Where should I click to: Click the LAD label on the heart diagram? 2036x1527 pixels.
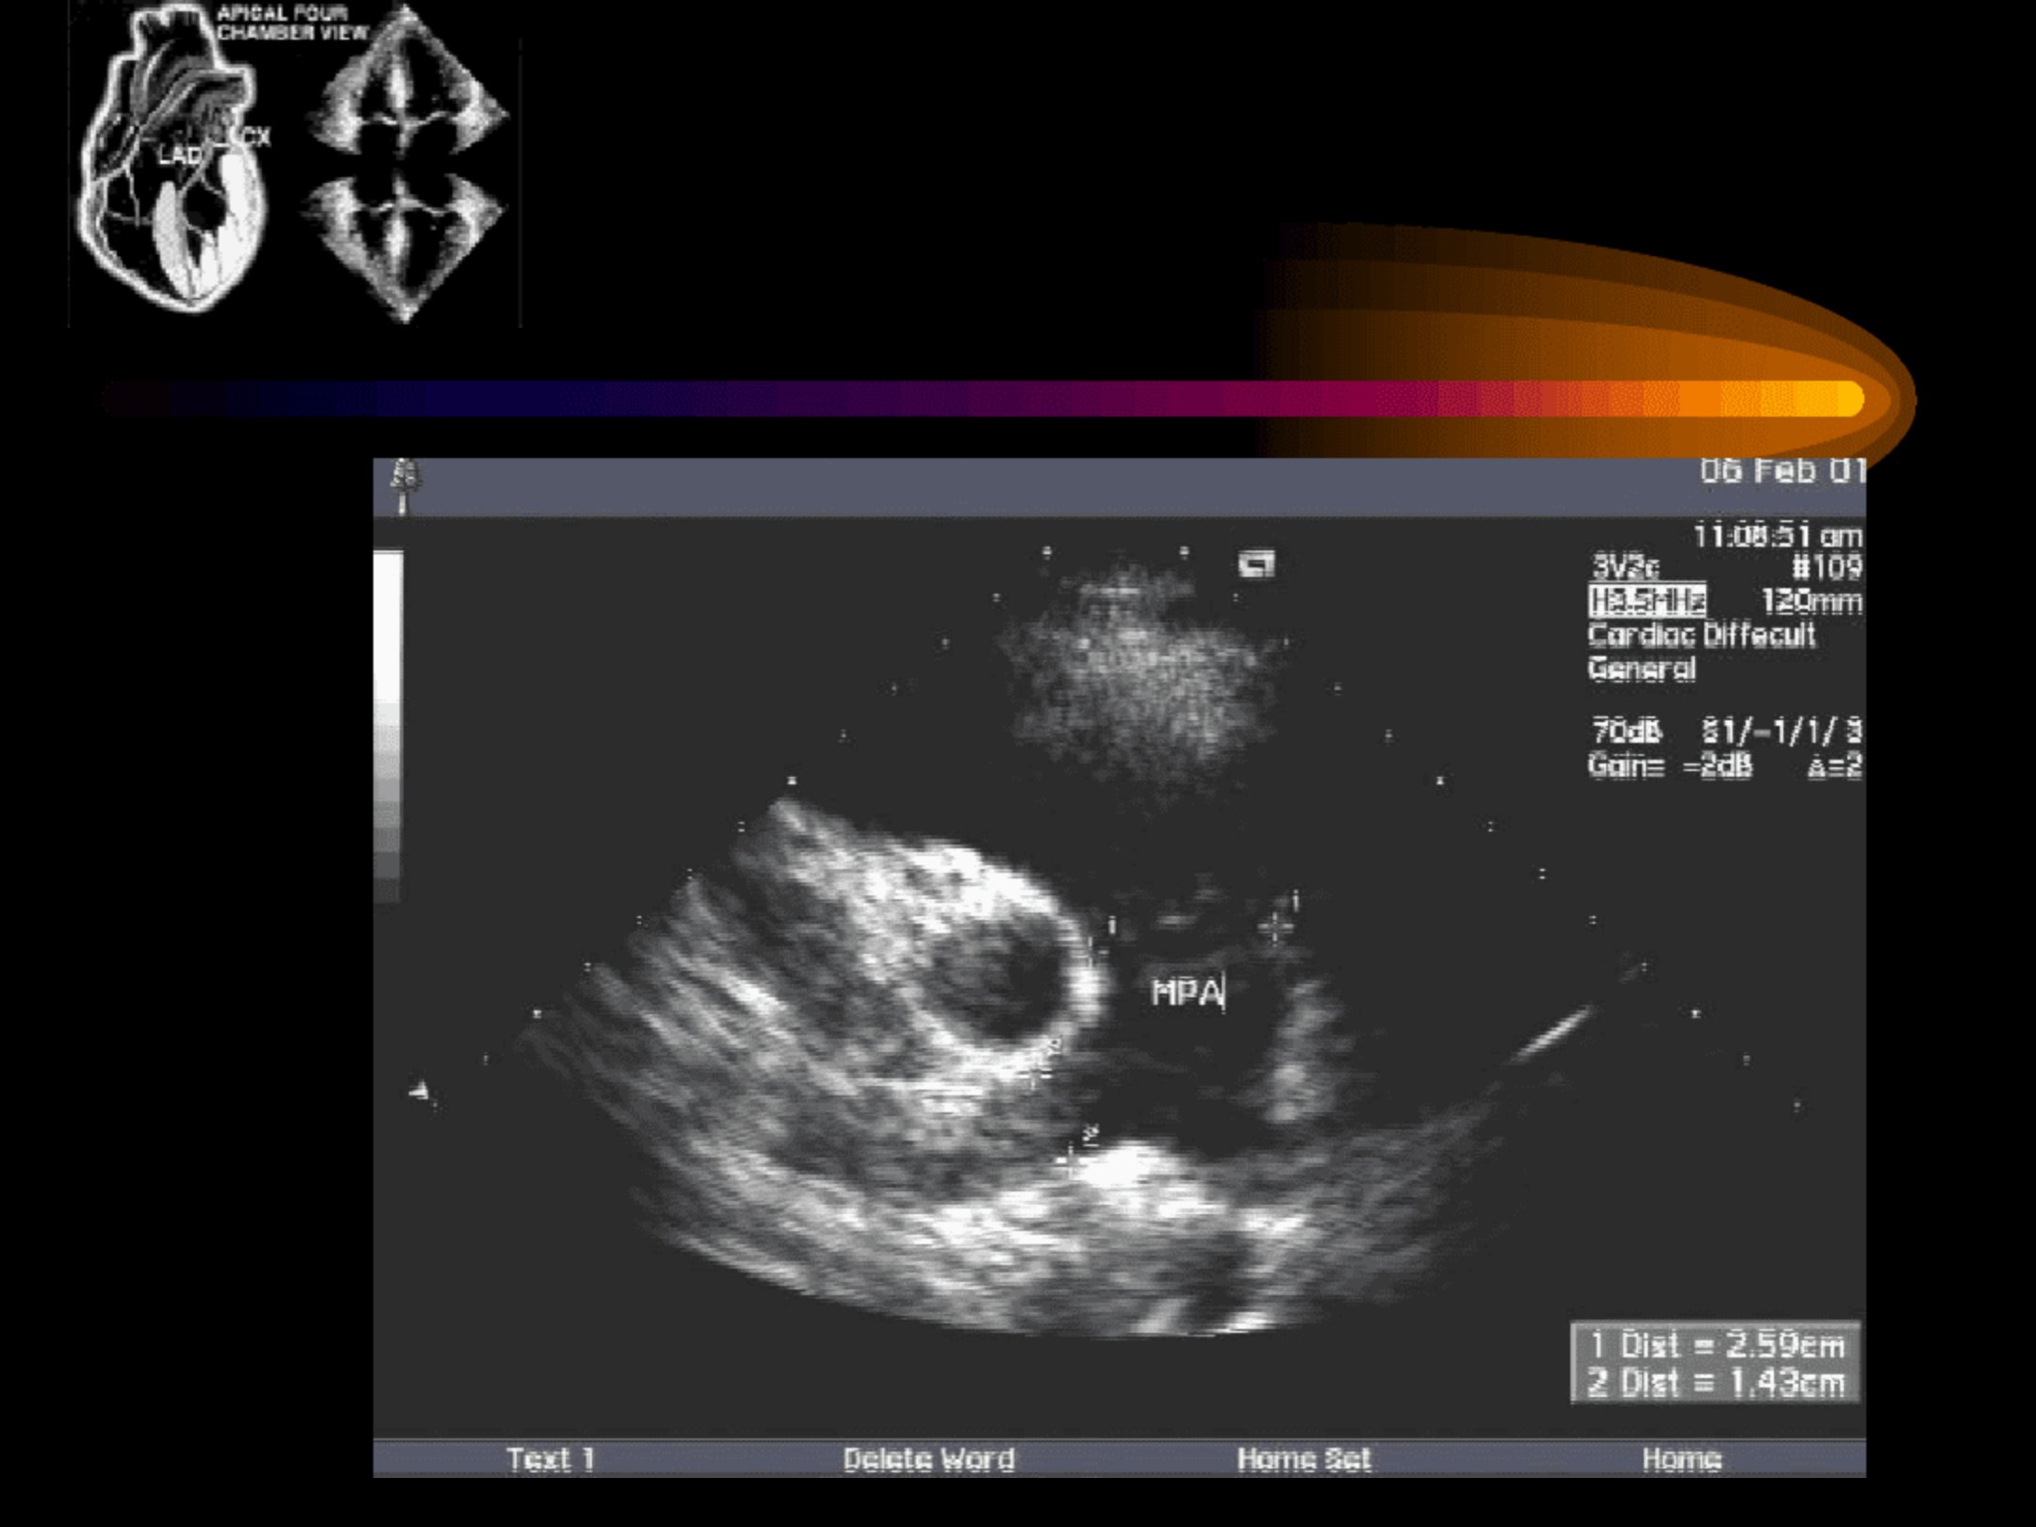point(179,155)
